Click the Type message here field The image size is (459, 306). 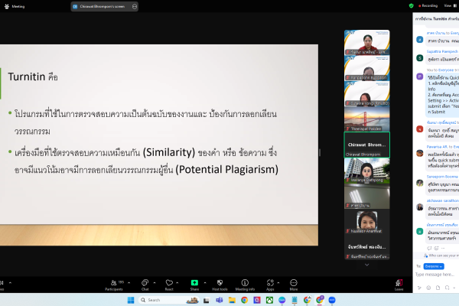click(435, 275)
